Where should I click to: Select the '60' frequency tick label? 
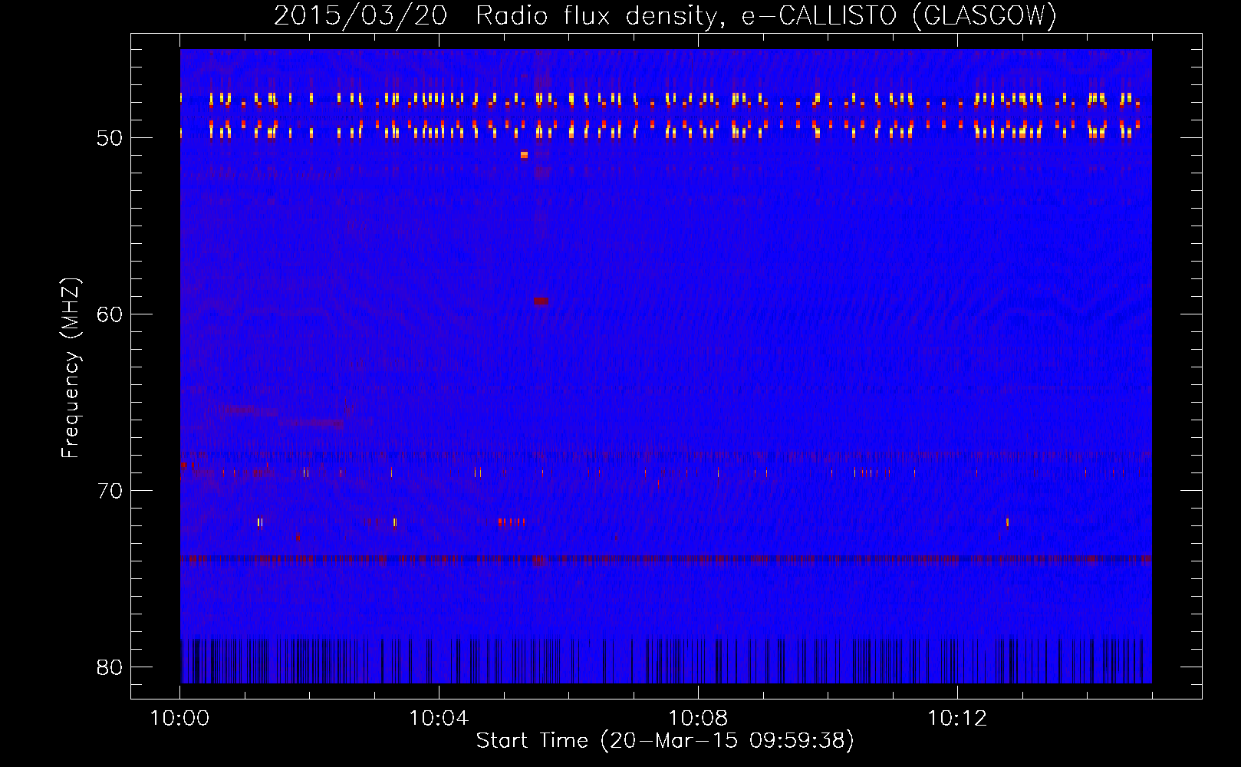(110, 314)
